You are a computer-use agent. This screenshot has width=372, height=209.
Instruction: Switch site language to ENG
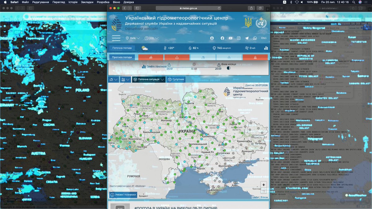[x=264, y=38]
